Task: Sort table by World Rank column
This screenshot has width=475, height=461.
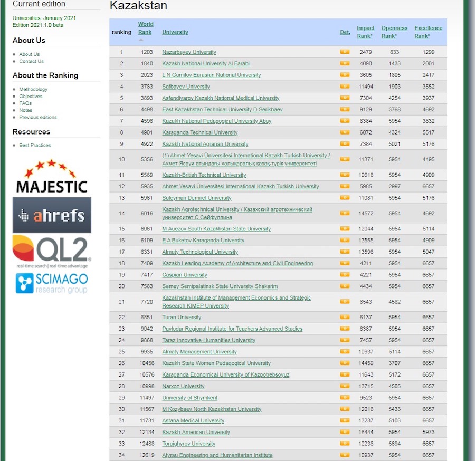Action: 146,28
